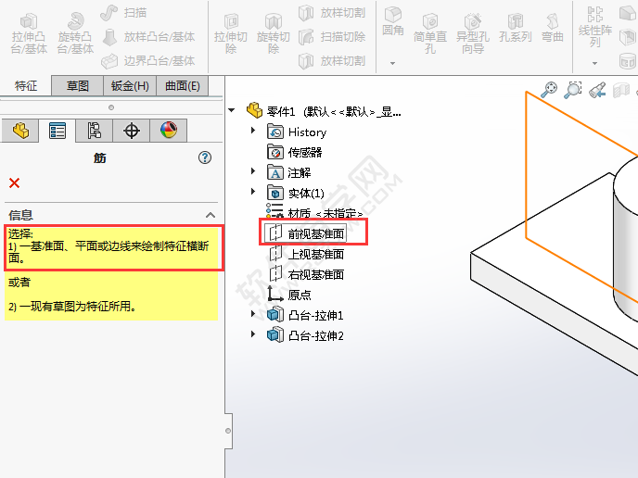Click the 零件1 part name
Viewport: 638px width, 478px height.
point(281,111)
